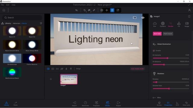
Task: Toggle fullscreen arrows icon at top right
Action: click(x=189, y=5)
